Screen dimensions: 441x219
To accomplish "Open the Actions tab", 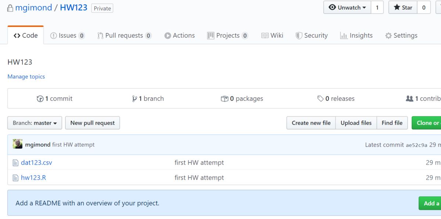I will click(x=180, y=36).
